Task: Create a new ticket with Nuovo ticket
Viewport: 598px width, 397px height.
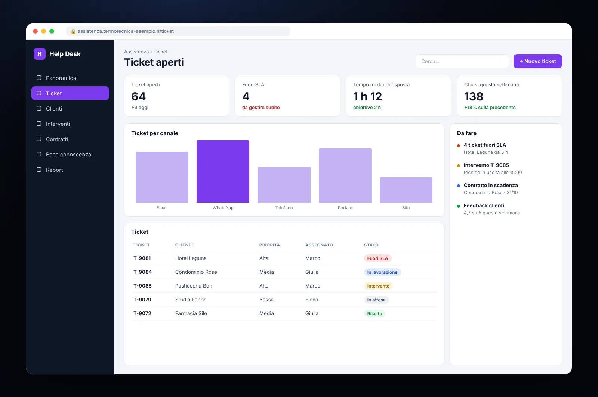Action: (538, 61)
